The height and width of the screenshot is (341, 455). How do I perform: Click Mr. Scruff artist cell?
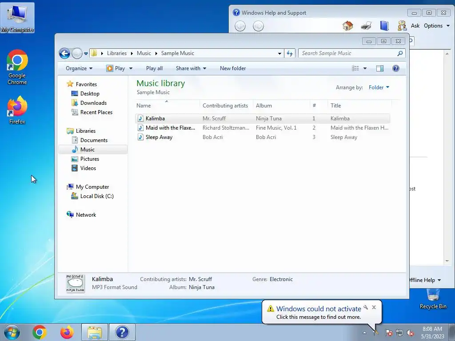pos(214,118)
